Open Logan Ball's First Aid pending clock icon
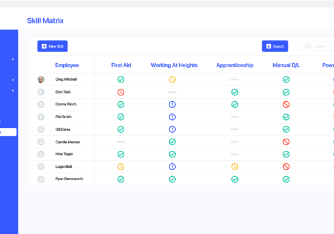334x234 pixels. 121,167
